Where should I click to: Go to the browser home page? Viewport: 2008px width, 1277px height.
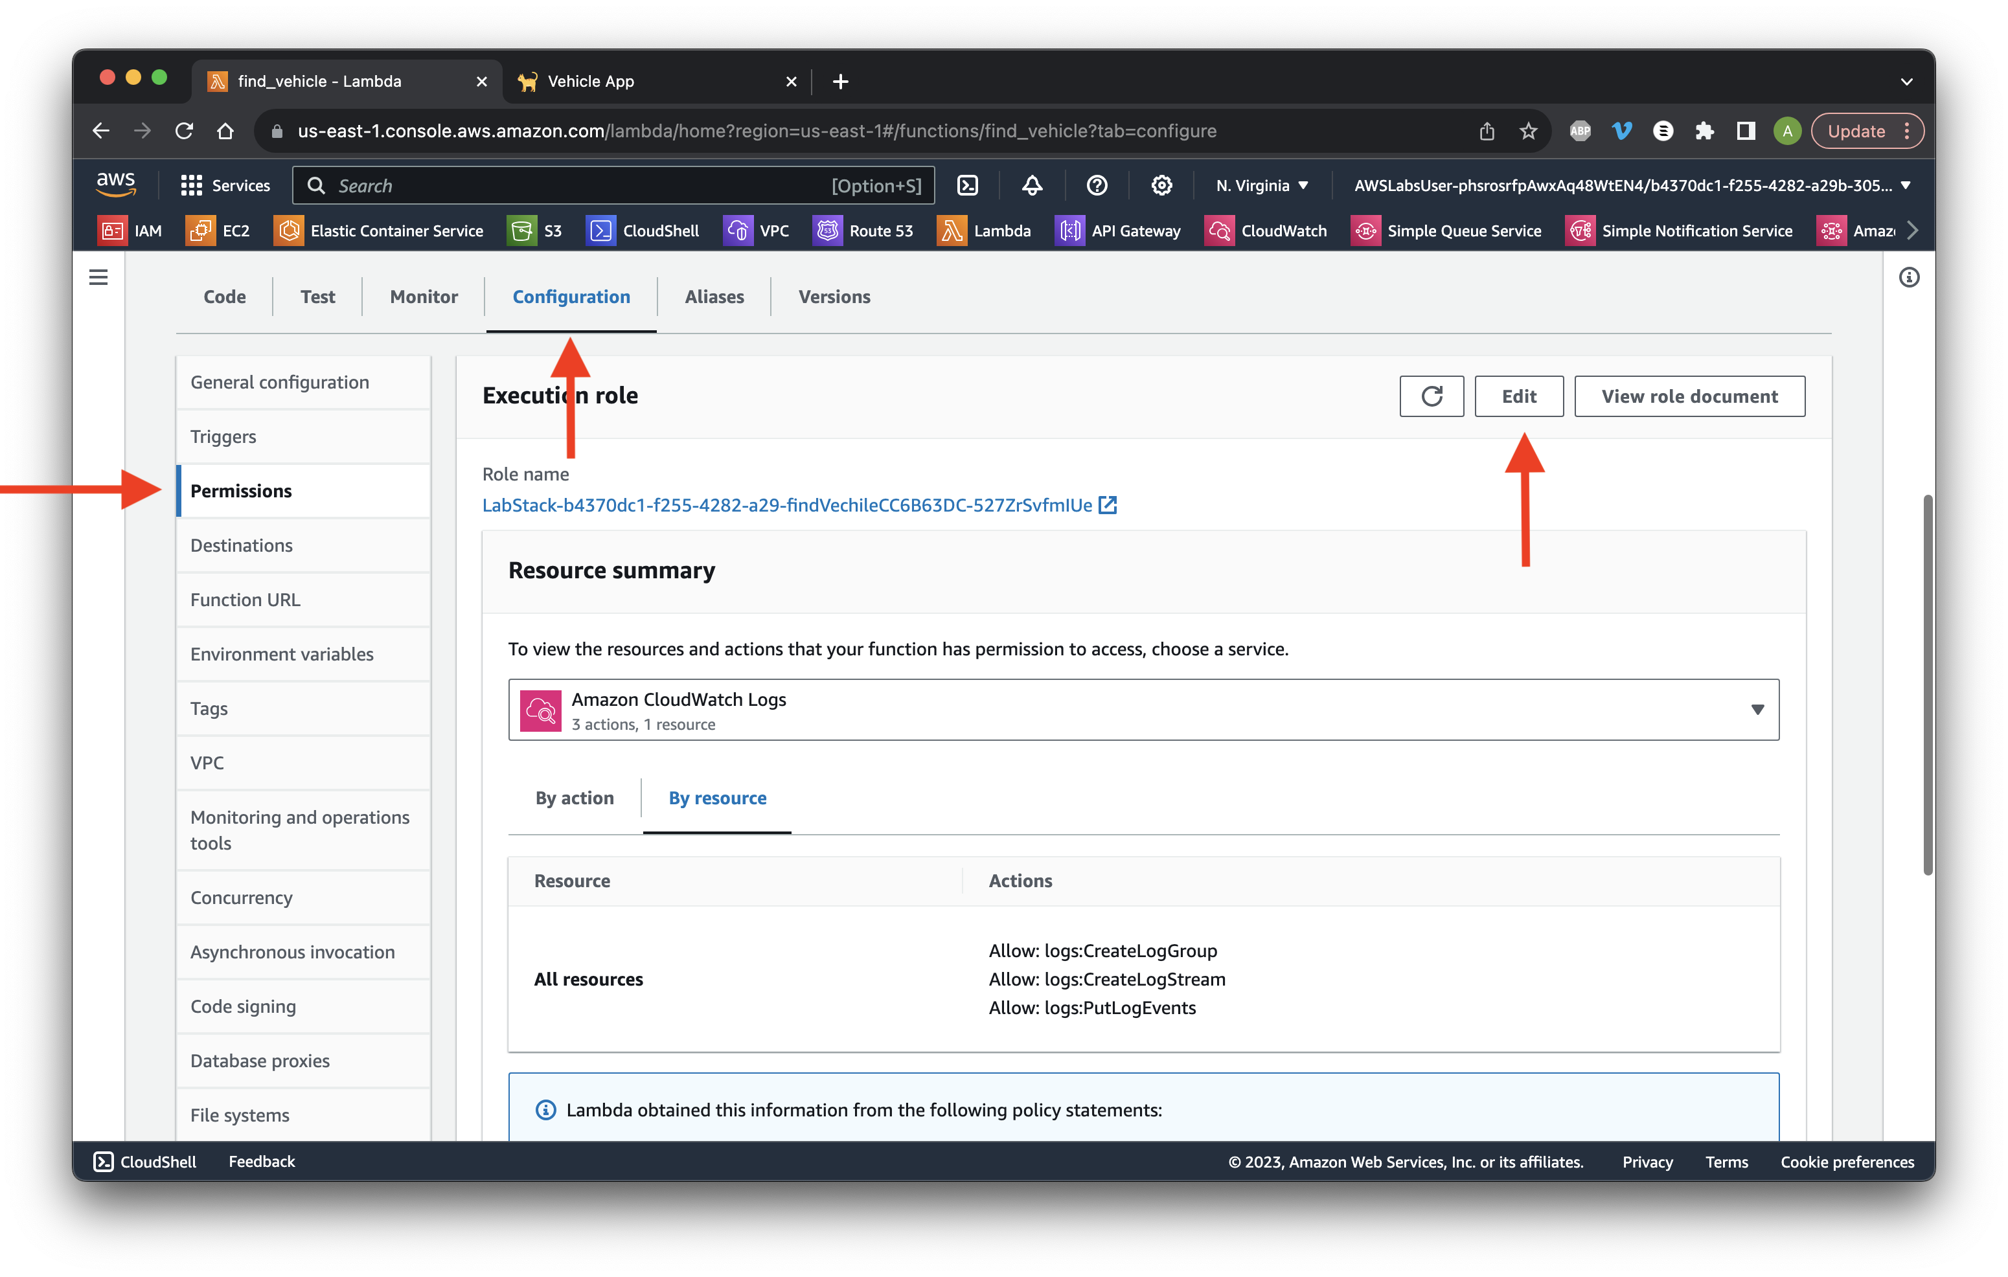[225, 131]
